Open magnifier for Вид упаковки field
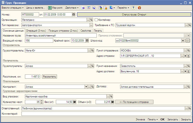This screenshot has height=123, width=193. click(x=111, y=96)
